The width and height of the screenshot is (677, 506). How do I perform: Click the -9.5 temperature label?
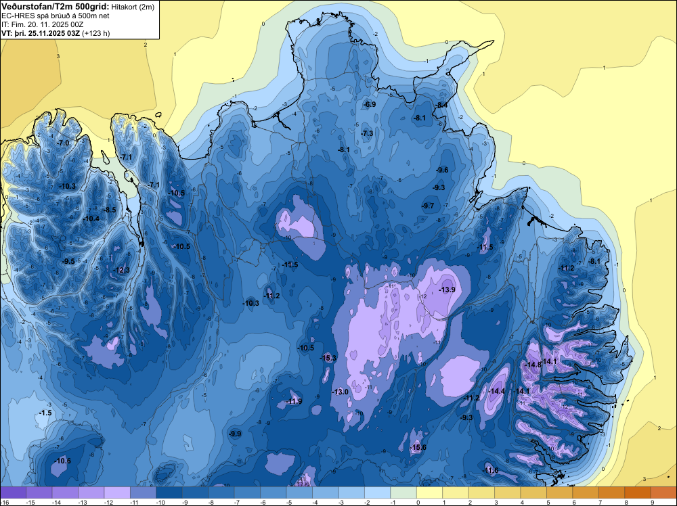coord(68,261)
